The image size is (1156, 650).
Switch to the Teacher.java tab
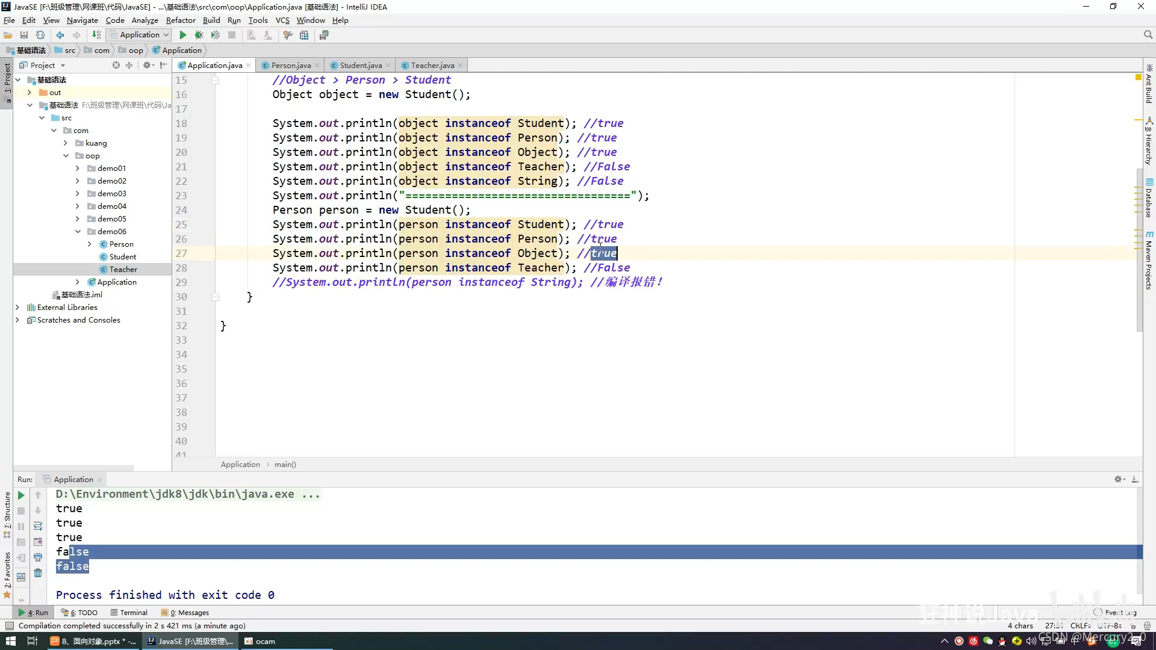pyautogui.click(x=432, y=65)
